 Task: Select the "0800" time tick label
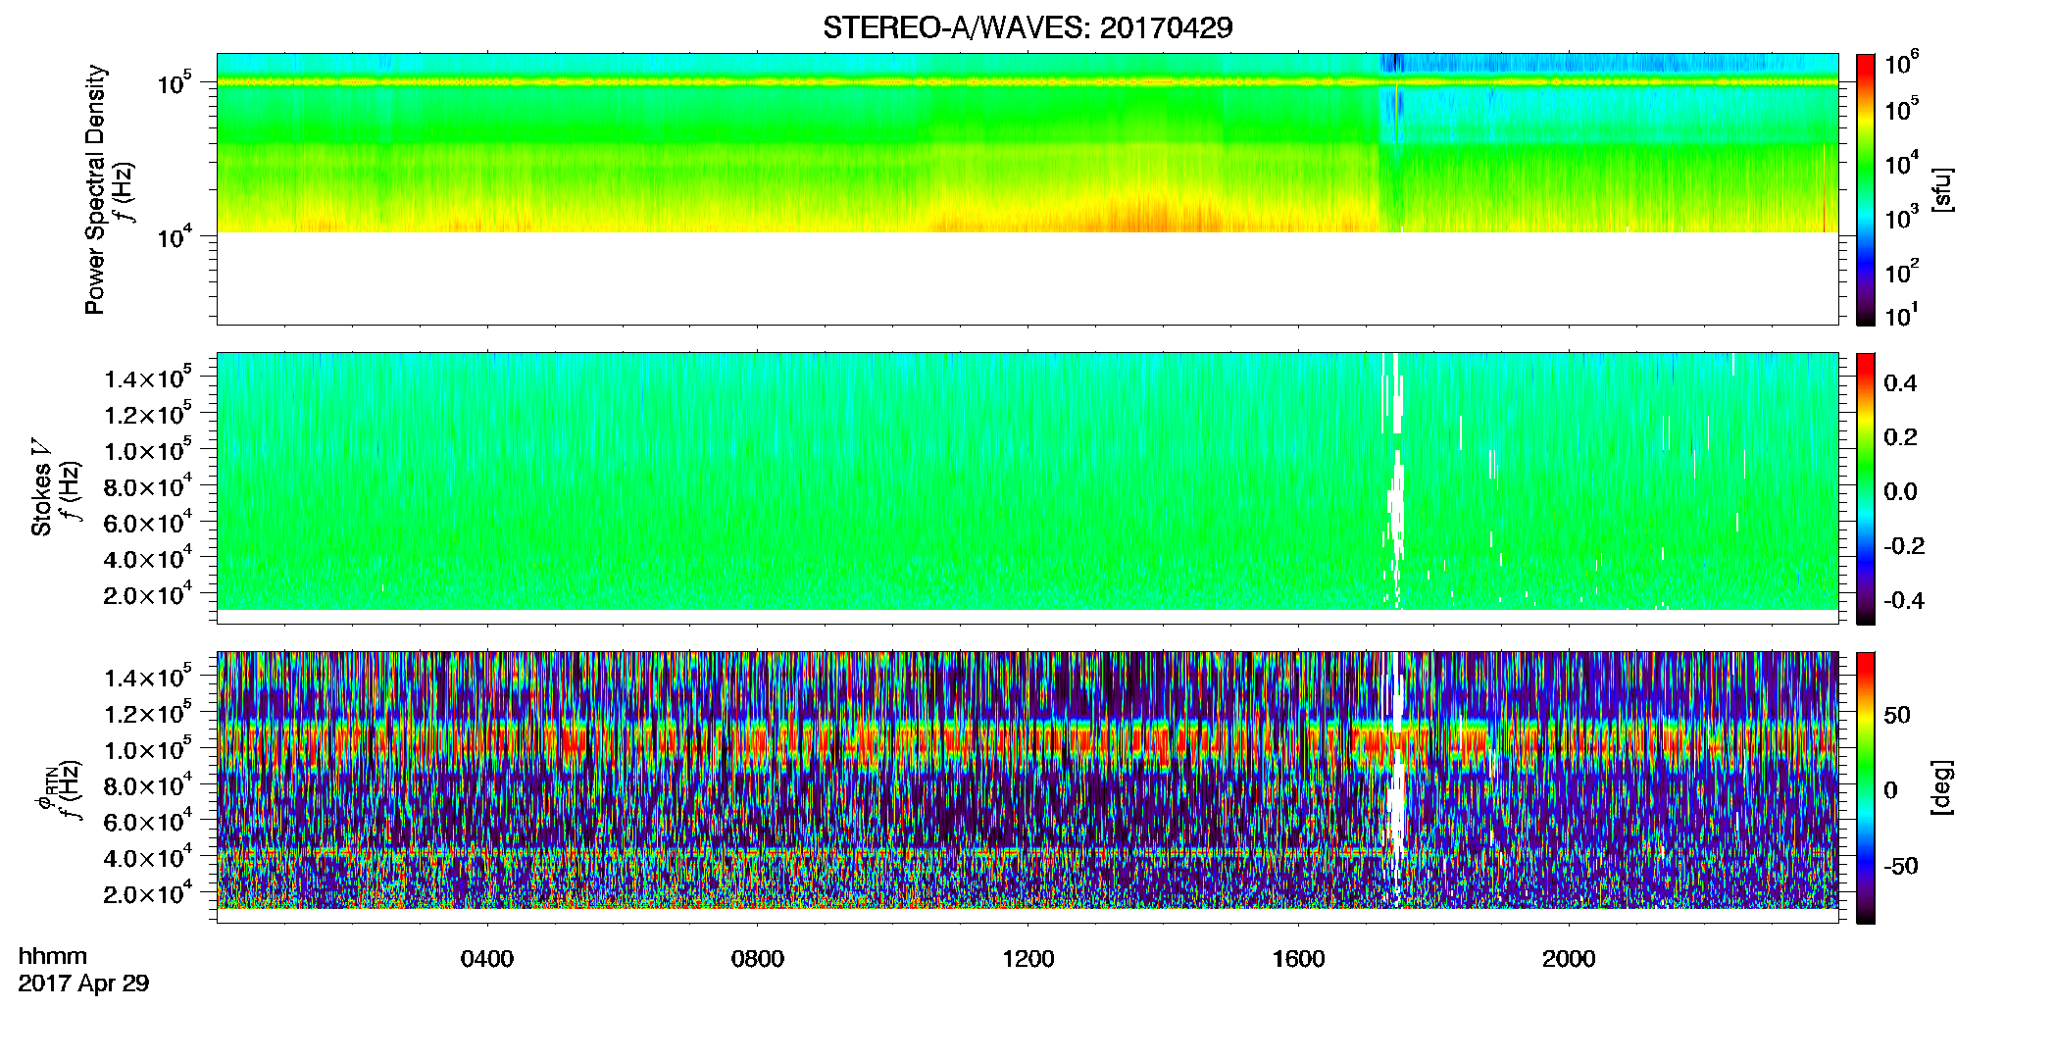point(758,959)
